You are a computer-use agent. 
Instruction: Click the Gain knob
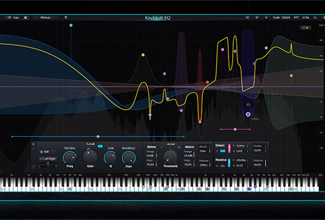pos(90,156)
